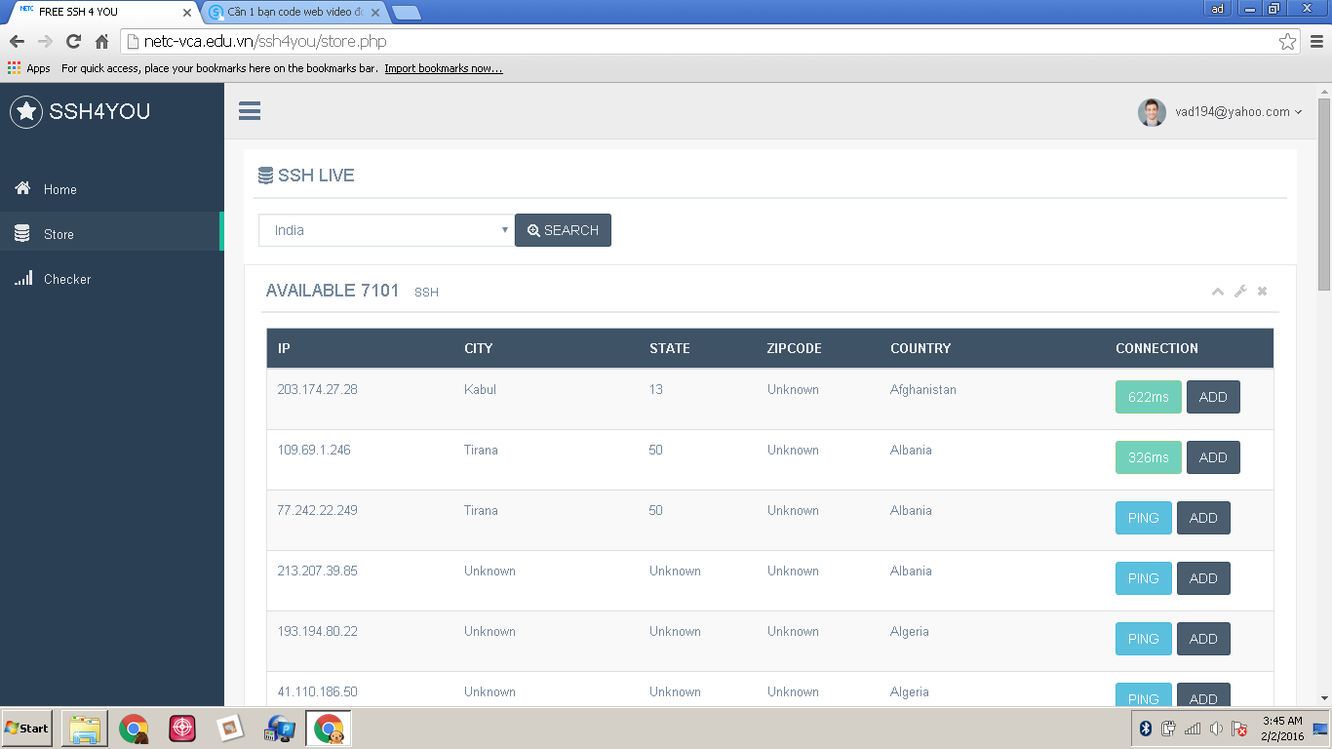Click the Home house icon in sidebar
The height and width of the screenshot is (749, 1332).
(22, 188)
